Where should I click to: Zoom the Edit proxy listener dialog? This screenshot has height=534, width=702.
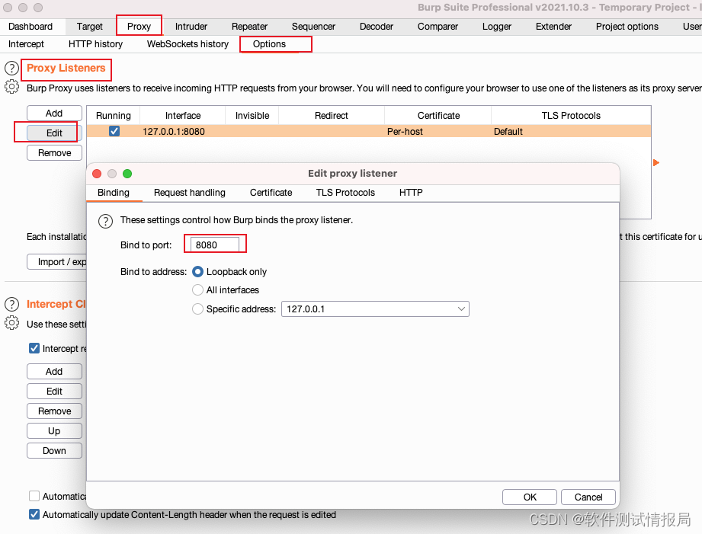coord(127,174)
